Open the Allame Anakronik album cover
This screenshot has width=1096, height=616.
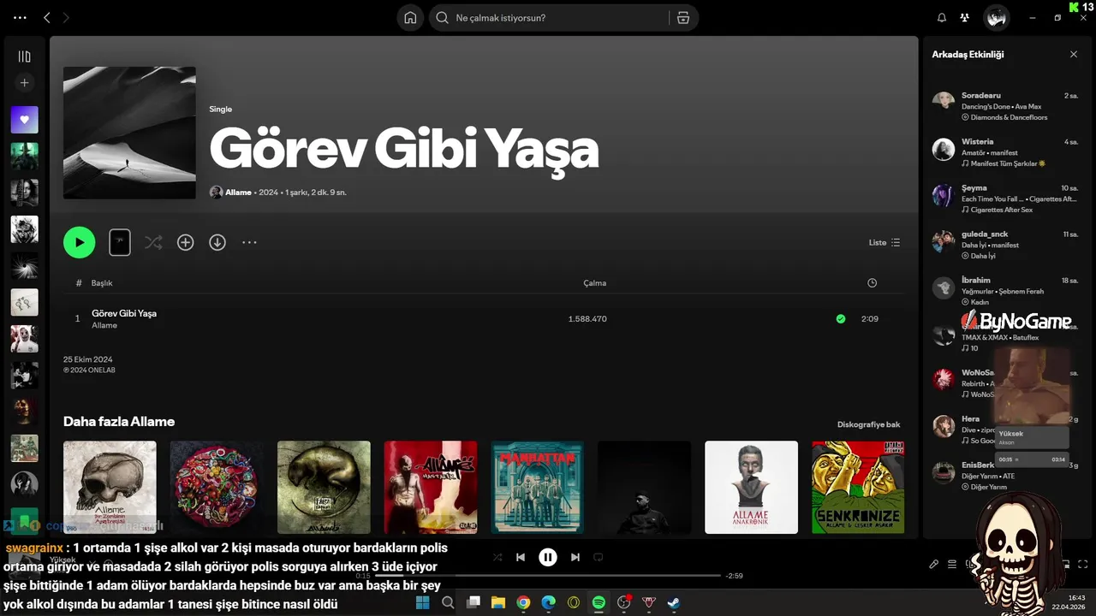coord(751,487)
